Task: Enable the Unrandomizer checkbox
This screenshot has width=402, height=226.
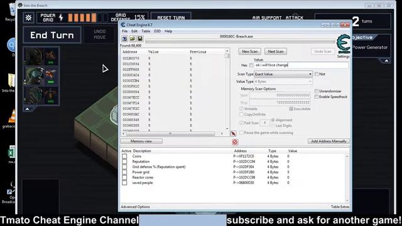Action: point(317,91)
